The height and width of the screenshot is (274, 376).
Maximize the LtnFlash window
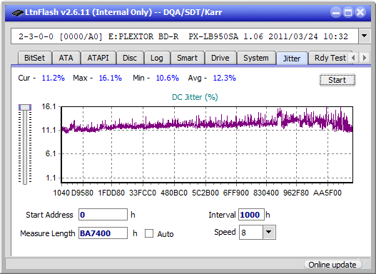[x=348, y=12]
